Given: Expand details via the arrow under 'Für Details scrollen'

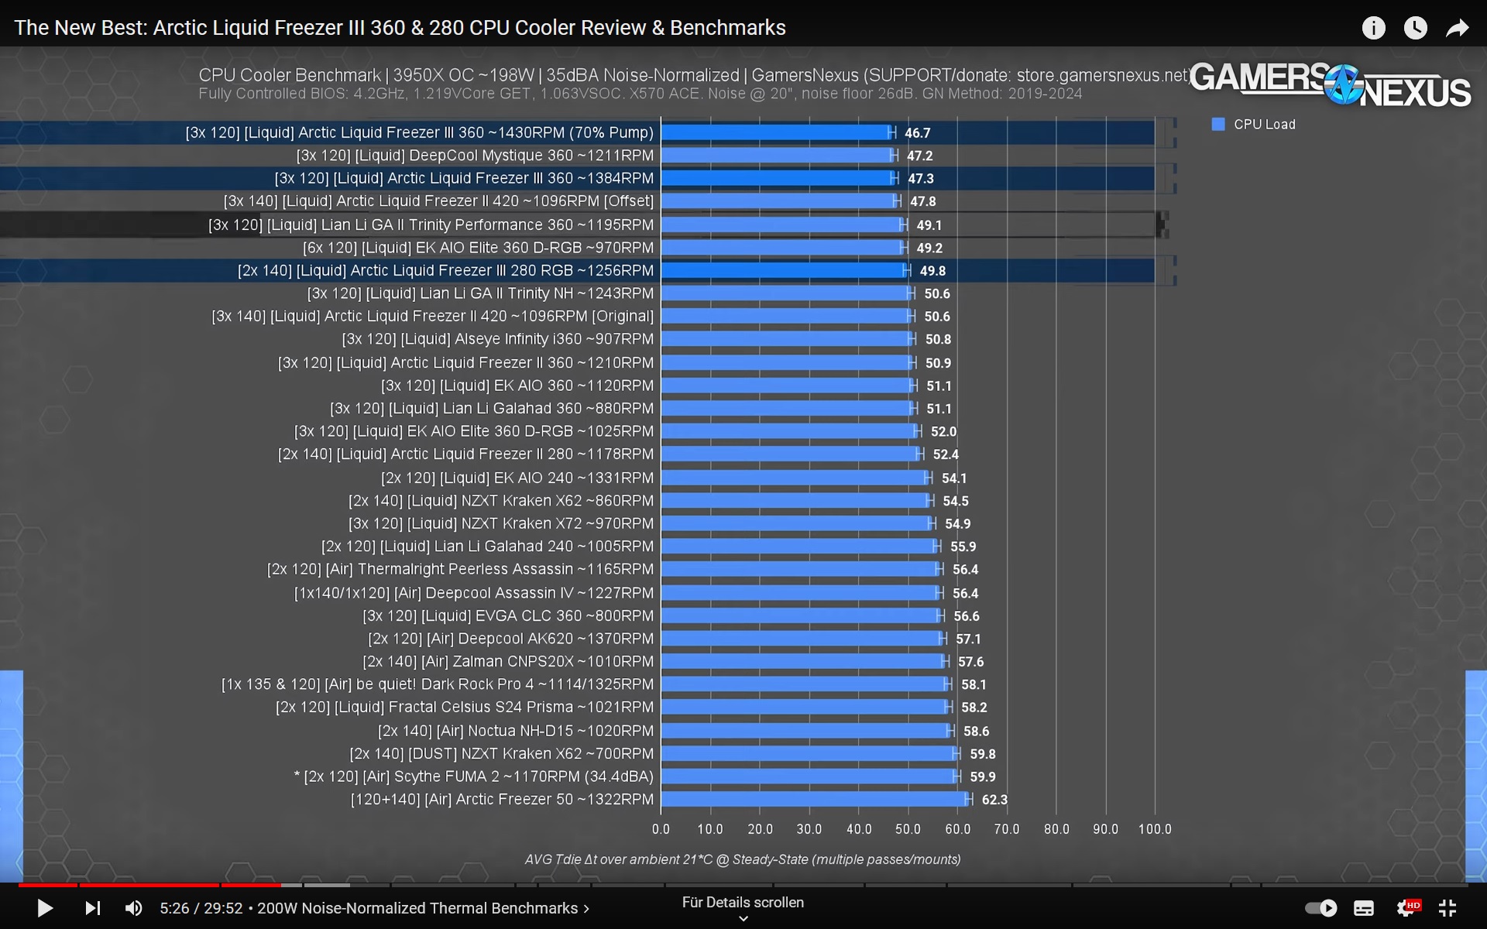Looking at the screenshot, I should (743, 919).
